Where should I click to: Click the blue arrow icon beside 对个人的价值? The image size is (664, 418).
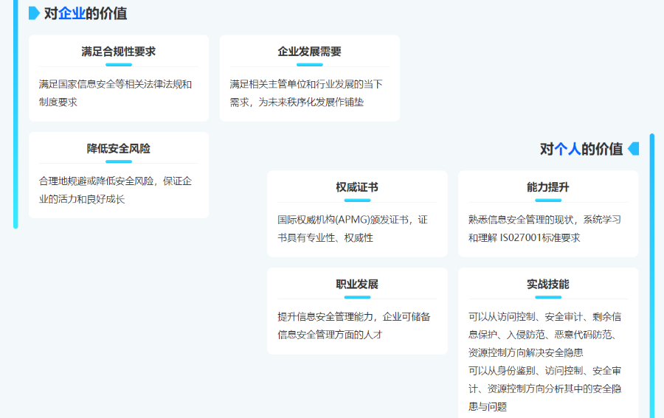(633, 149)
